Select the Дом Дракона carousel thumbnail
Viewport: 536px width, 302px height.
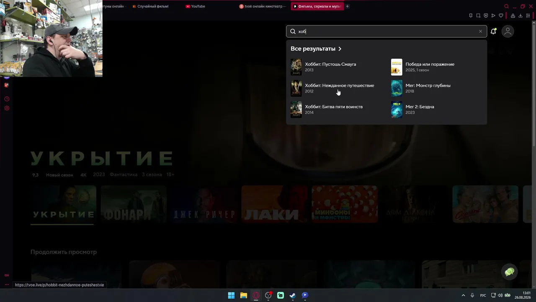pyautogui.click(x=415, y=204)
